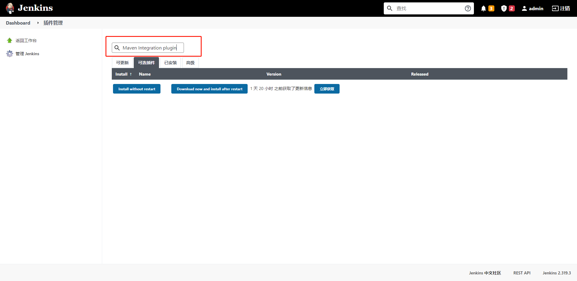Click the search magnifier in the header
The height and width of the screenshot is (281, 577).
[x=389, y=8]
